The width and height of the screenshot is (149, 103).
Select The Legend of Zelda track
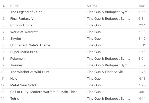tap(75, 12)
